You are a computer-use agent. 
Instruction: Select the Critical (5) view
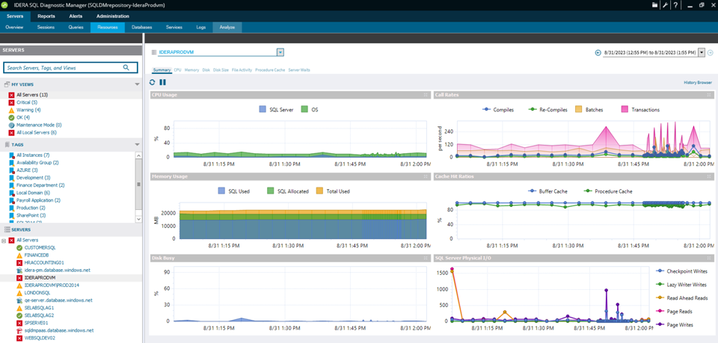pos(26,102)
